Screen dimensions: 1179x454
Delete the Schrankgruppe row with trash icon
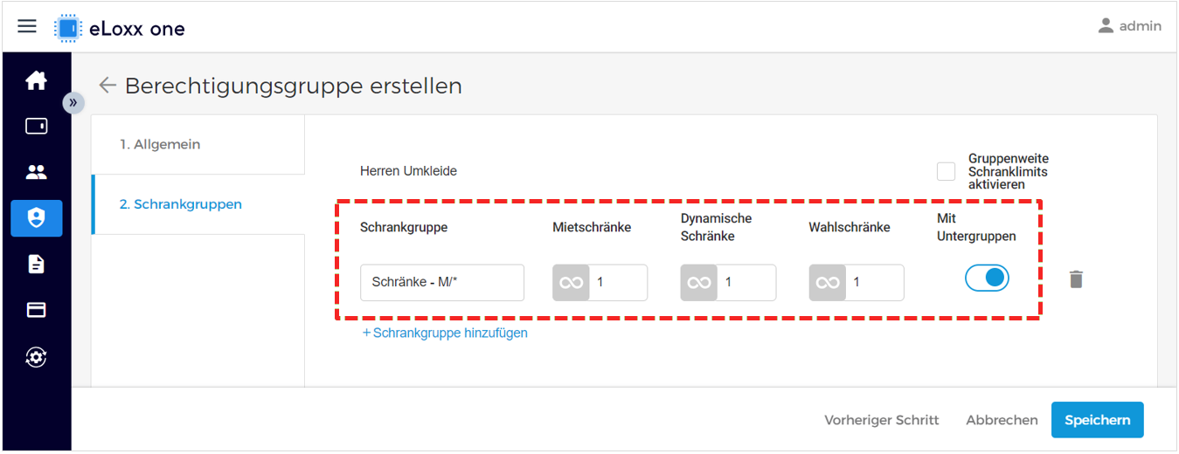1076,279
